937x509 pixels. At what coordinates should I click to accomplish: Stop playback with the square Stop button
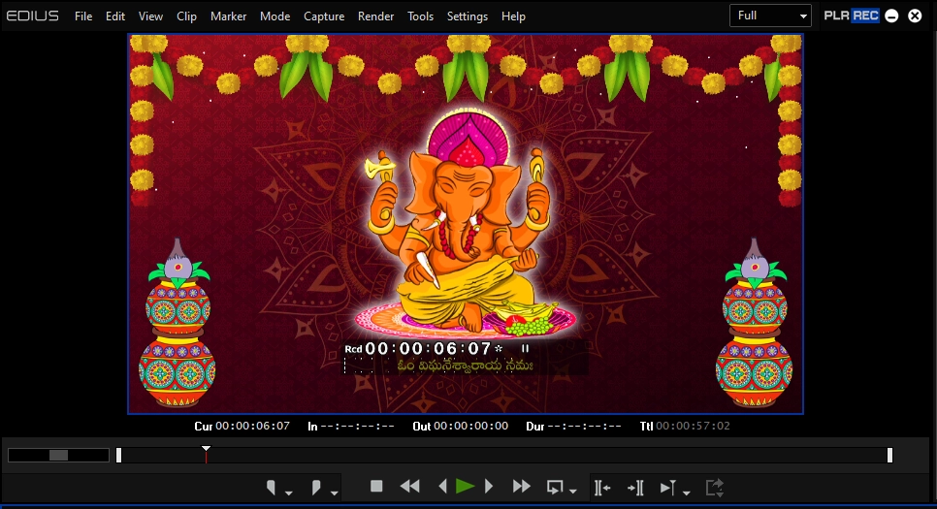click(x=376, y=487)
